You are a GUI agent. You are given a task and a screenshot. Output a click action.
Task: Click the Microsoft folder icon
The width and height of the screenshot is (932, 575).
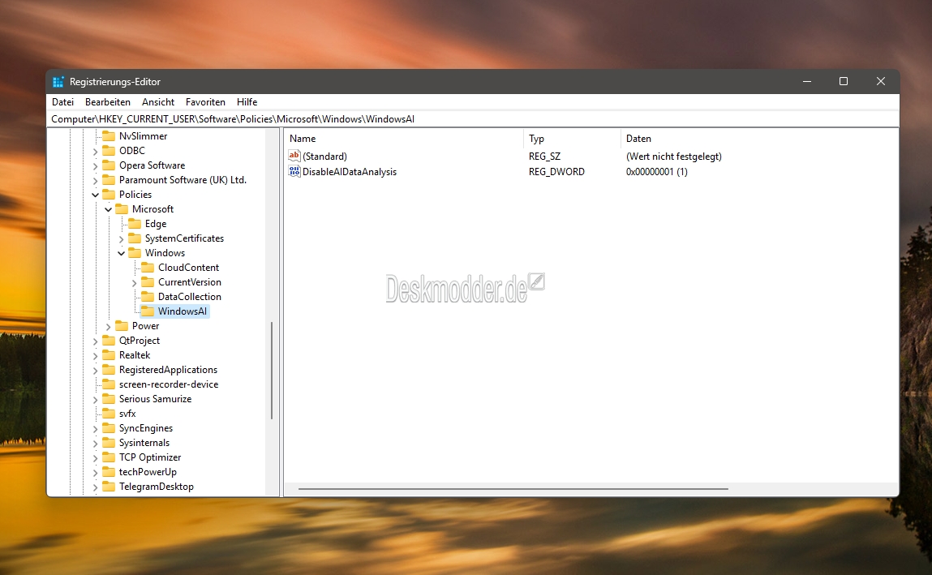point(122,209)
